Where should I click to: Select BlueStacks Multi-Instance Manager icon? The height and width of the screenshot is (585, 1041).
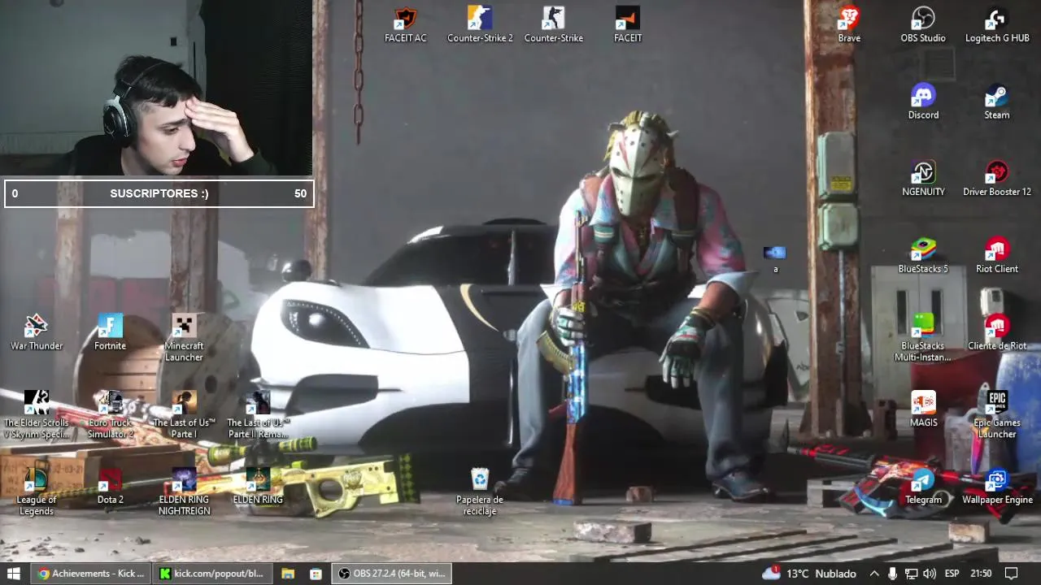[x=923, y=338]
